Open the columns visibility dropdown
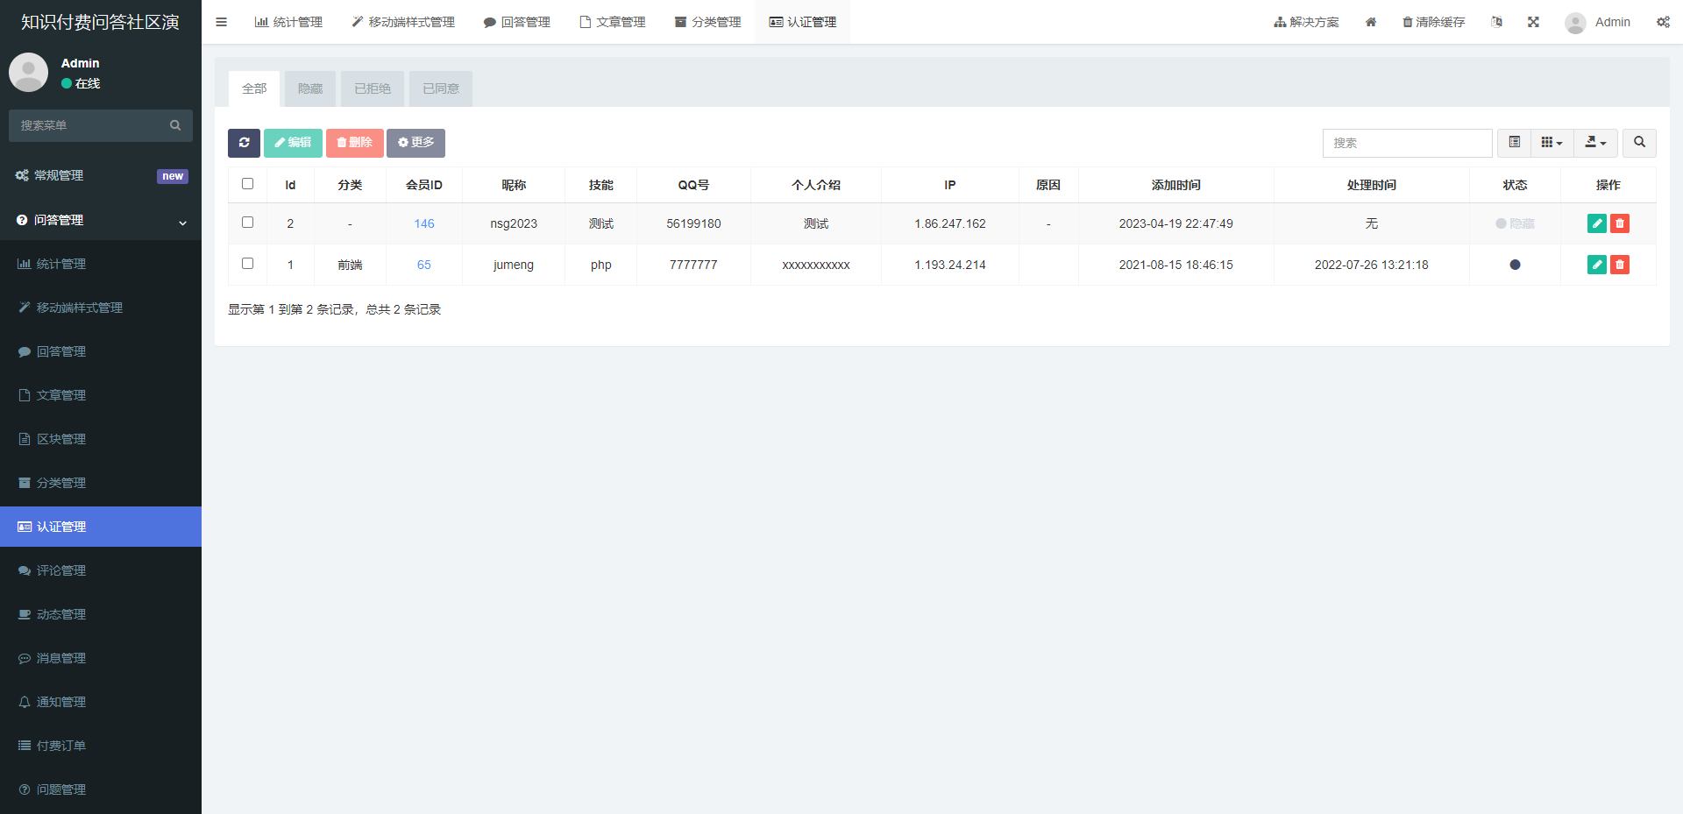 (1552, 143)
